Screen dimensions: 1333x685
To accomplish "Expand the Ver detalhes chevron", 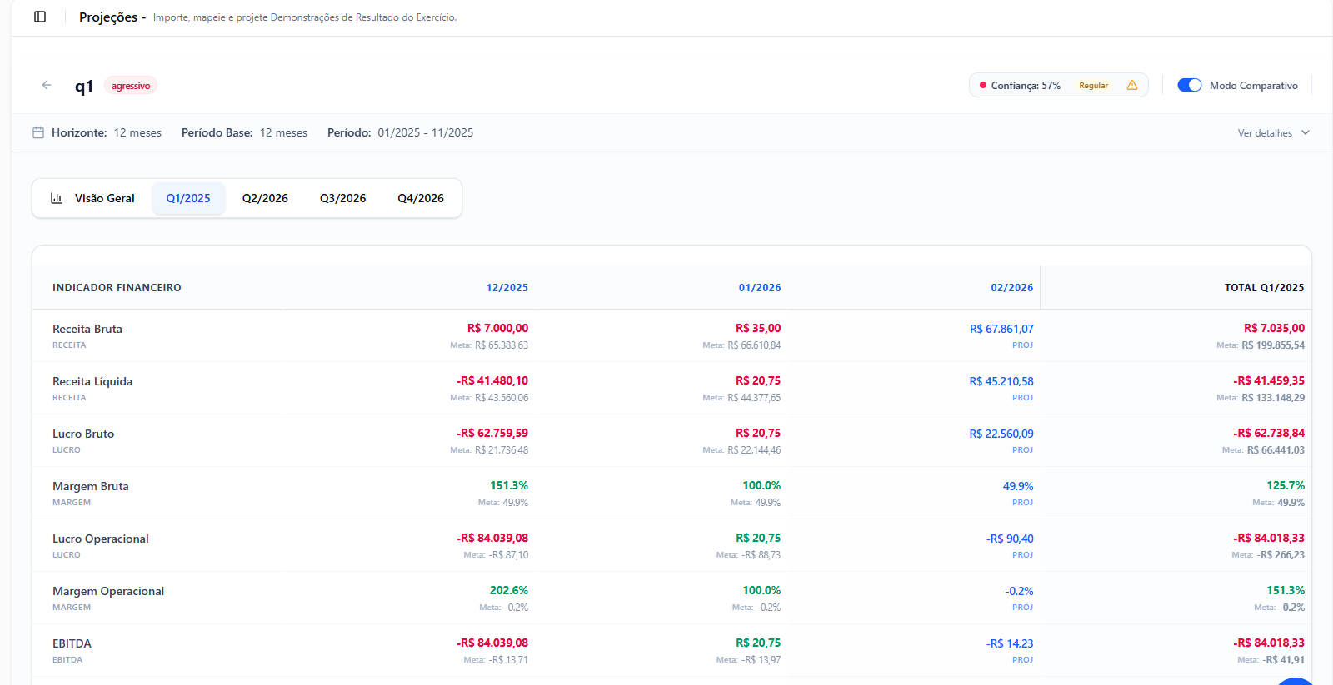I will point(1306,132).
